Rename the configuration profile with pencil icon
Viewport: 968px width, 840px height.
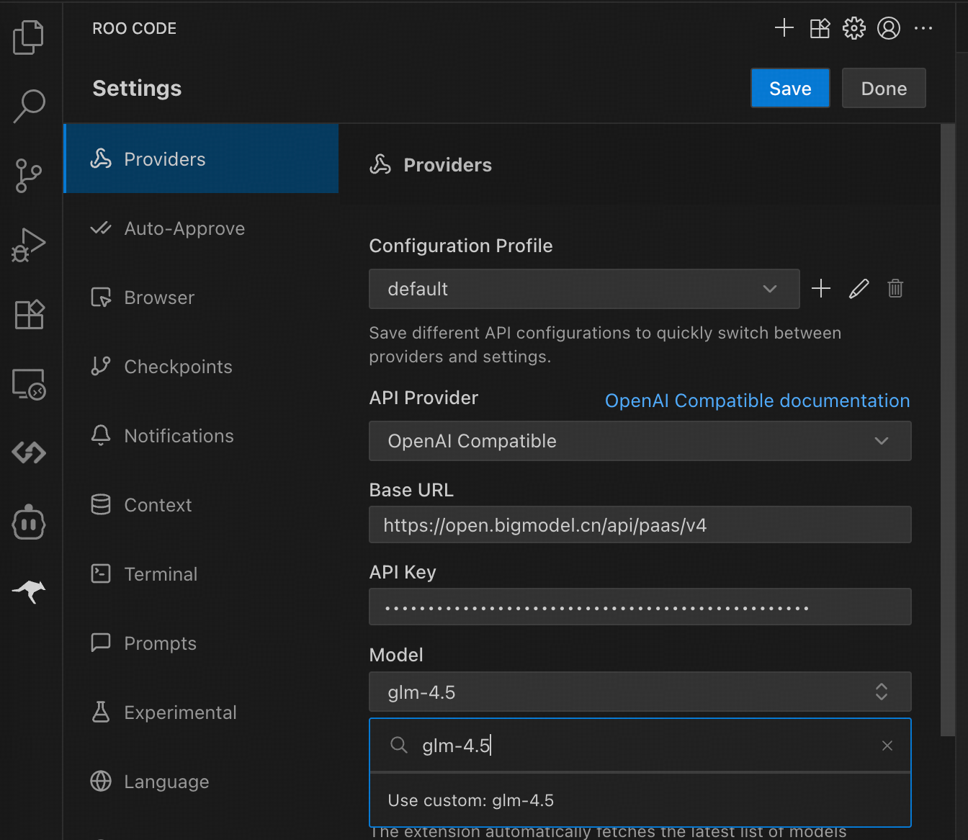(x=859, y=289)
